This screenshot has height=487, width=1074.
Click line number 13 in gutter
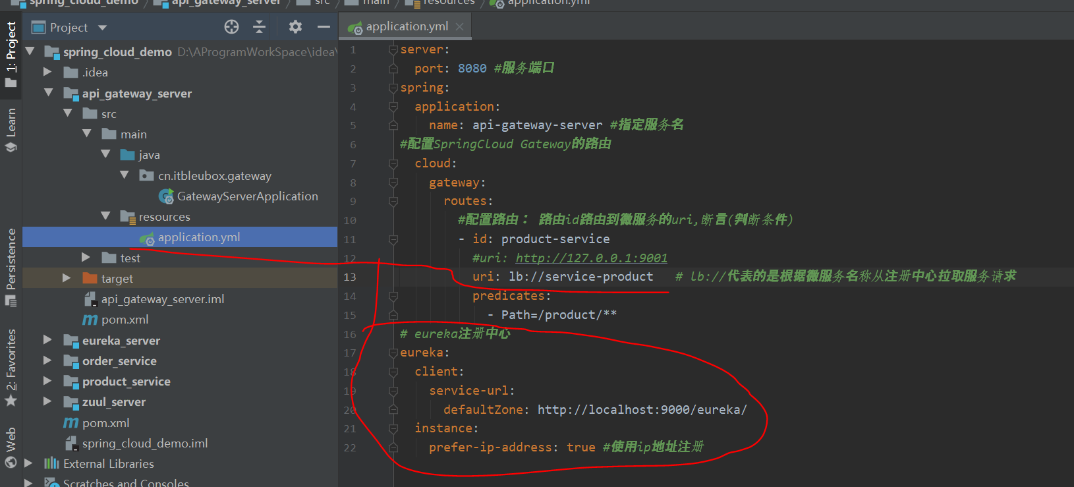pyautogui.click(x=350, y=277)
